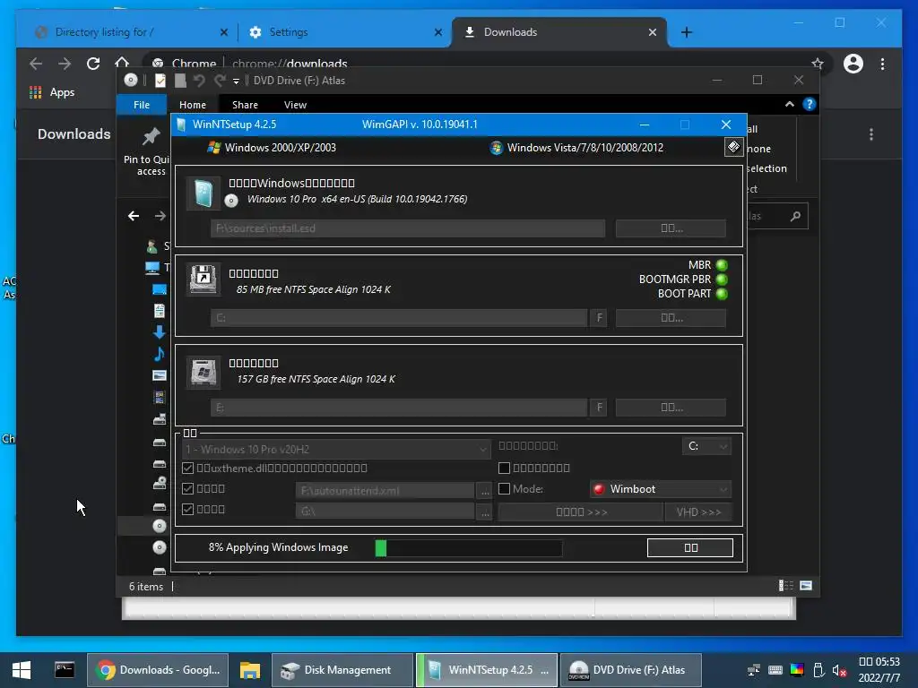Open the WinNTSetup tools icon at top right

[x=733, y=147]
